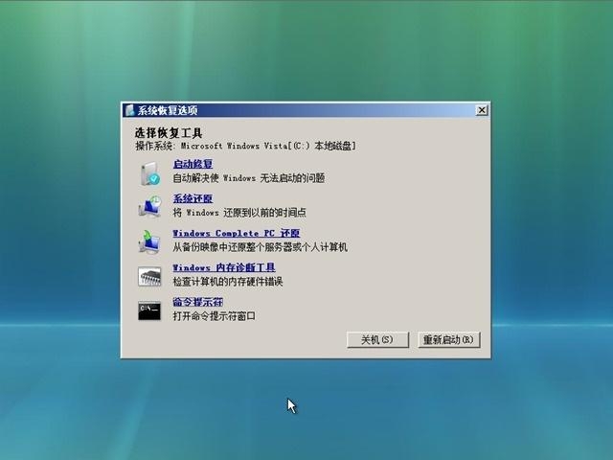Viewport: 613px width, 460px height.
Task: Open the 启动修复 link
Action: [193, 164]
